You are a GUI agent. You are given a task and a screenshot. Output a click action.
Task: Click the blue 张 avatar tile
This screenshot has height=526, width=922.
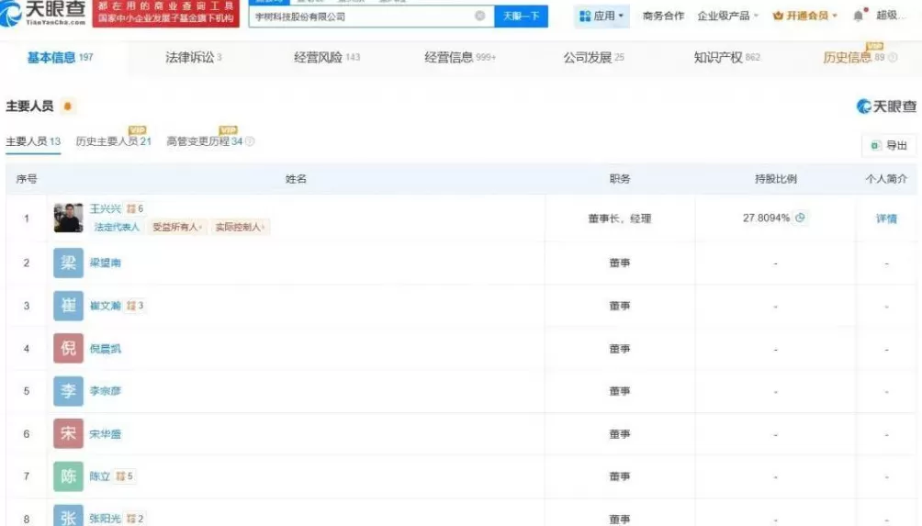(68, 515)
